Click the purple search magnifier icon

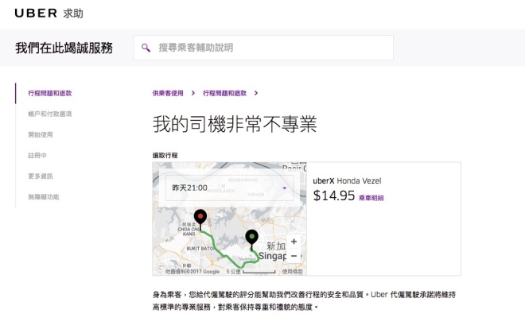pos(146,48)
